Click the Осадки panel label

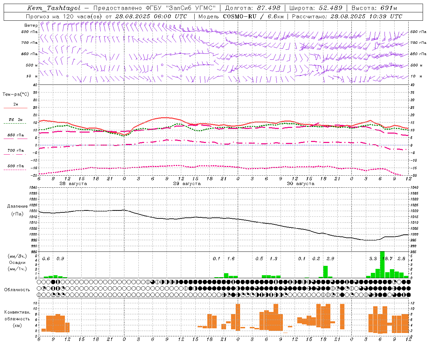click(x=17, y=263)
